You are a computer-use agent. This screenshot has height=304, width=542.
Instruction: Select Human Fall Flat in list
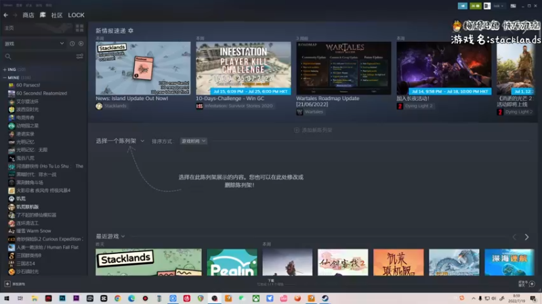click(47, 247)
